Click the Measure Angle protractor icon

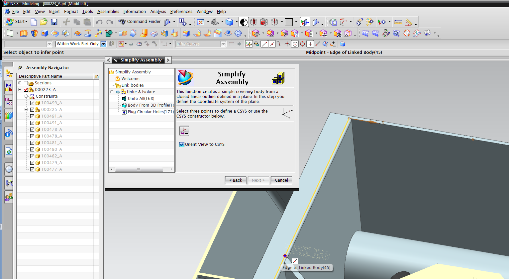(x=409, y=22)
